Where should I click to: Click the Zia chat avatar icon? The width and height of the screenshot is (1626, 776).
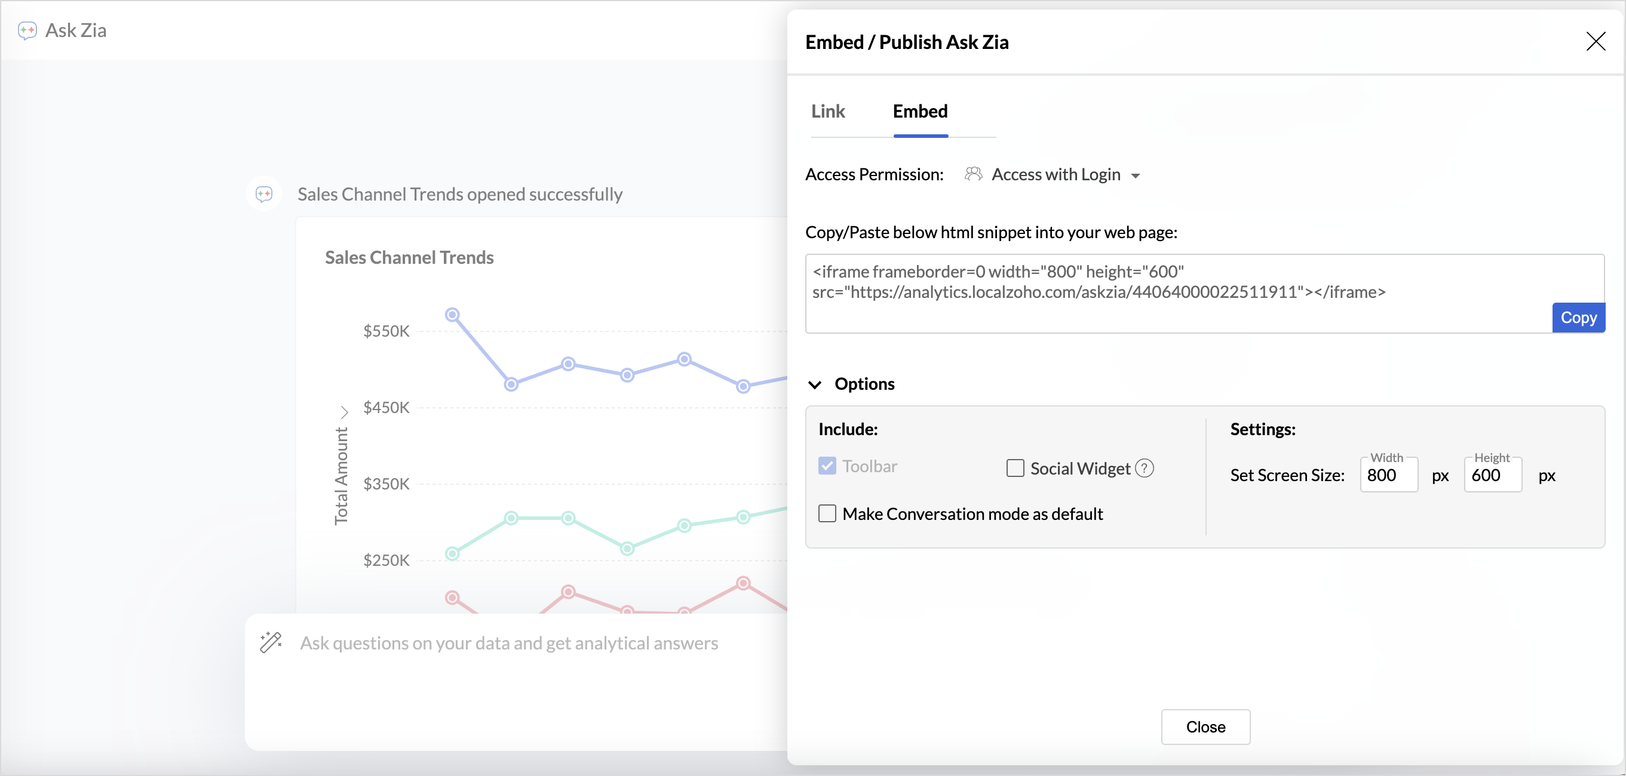coord(264,193)
